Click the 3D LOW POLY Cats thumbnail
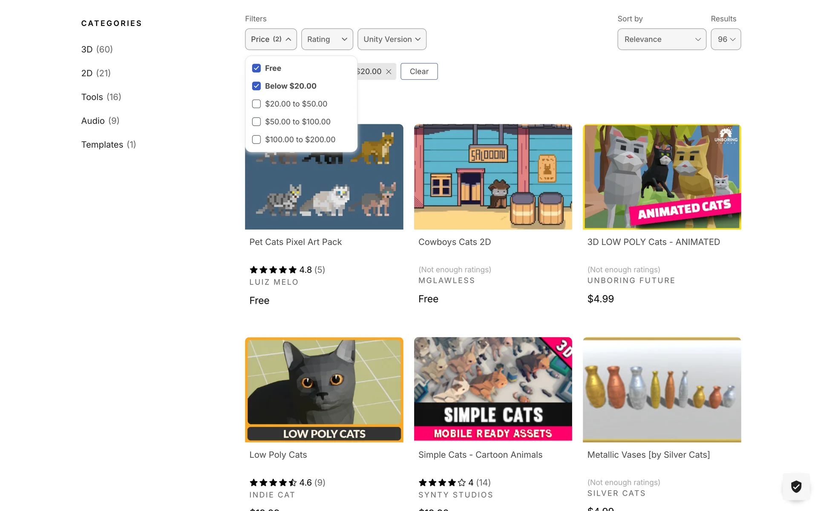This screenshot has width=818, height=511. pos(662,177)
